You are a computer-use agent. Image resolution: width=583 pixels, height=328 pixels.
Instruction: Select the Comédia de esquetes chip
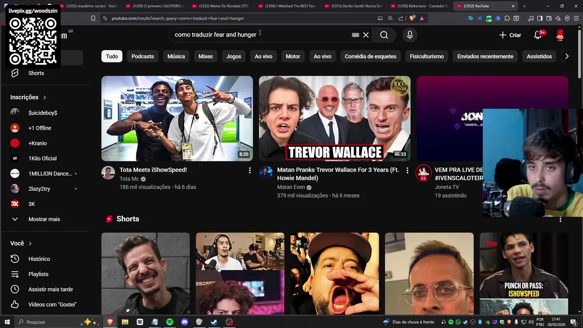370,56
